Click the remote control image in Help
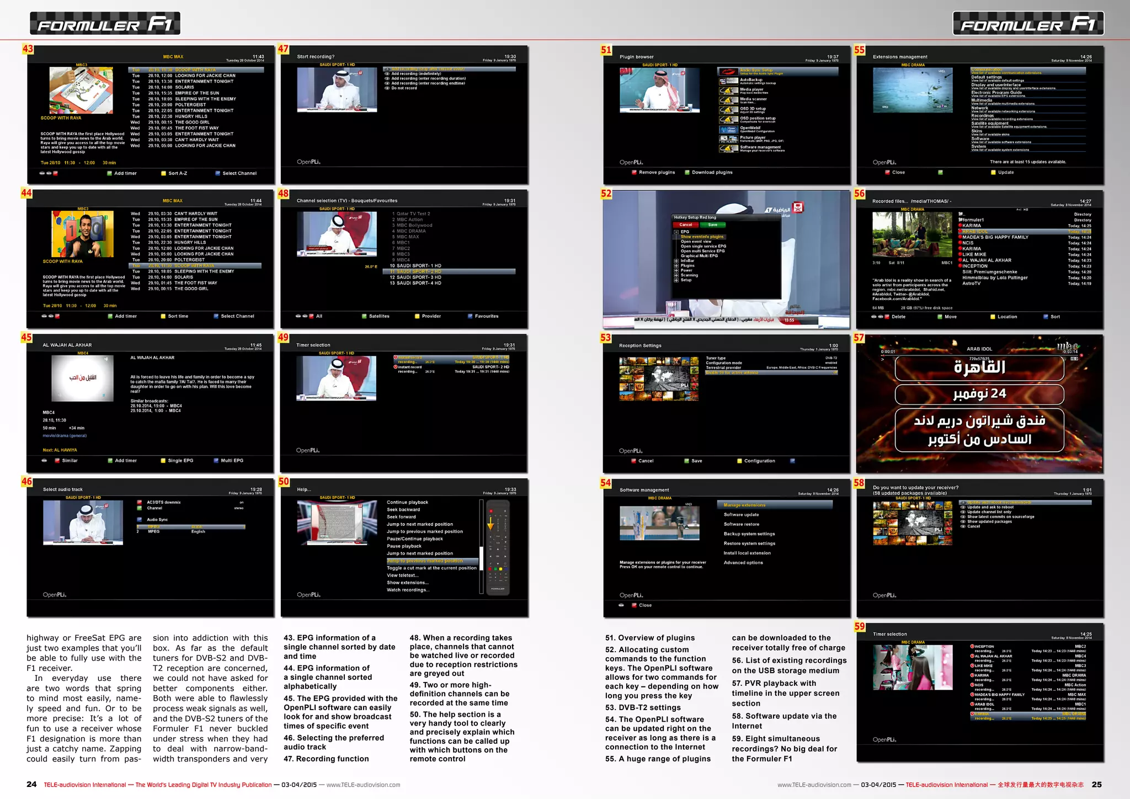 (498, 547)
